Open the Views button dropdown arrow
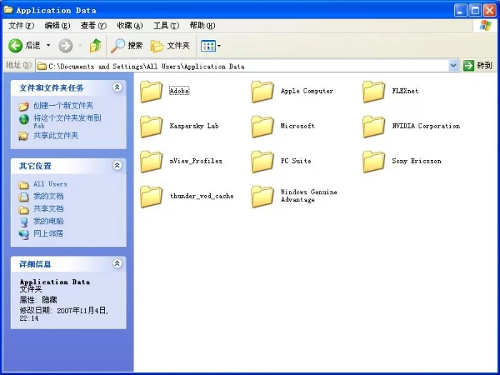Screen dimensions: 500x375 219,46
